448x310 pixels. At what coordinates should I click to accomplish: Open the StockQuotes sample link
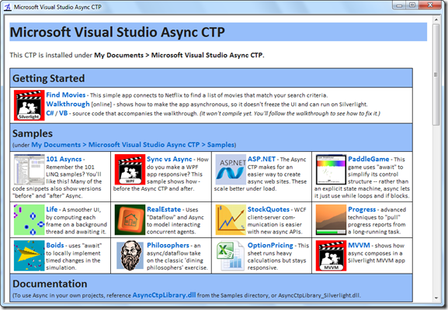pos(269,209)
